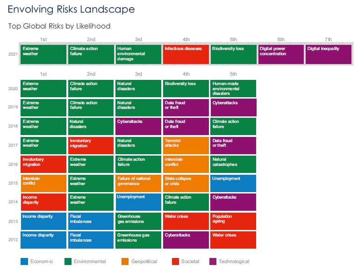Click the Terrorist attacks cell
Screen dimensions: 358x272
186,145
